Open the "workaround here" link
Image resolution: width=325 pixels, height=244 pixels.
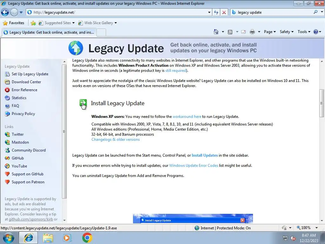point(187,117)
